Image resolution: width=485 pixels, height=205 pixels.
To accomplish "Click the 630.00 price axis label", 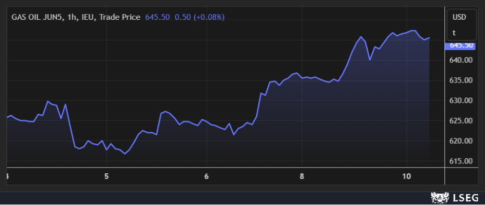I will click(x=461, y=101).
